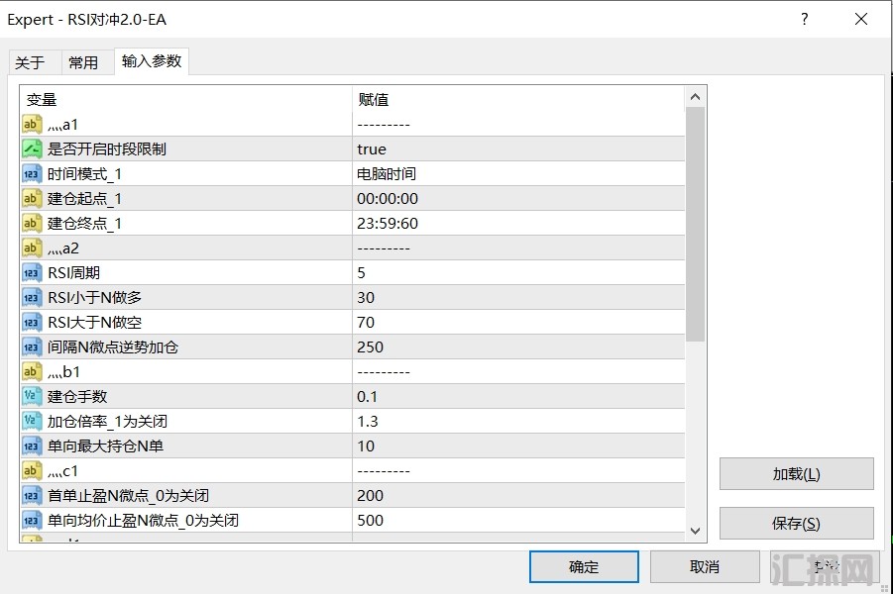Click the vertical scrollbar thumb
Viewport: 893px width, 594px height.
click(695, 224)
